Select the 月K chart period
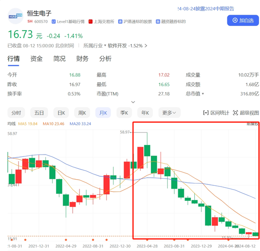The width and height of the screenshot is (260, 251). coord(103,113)
